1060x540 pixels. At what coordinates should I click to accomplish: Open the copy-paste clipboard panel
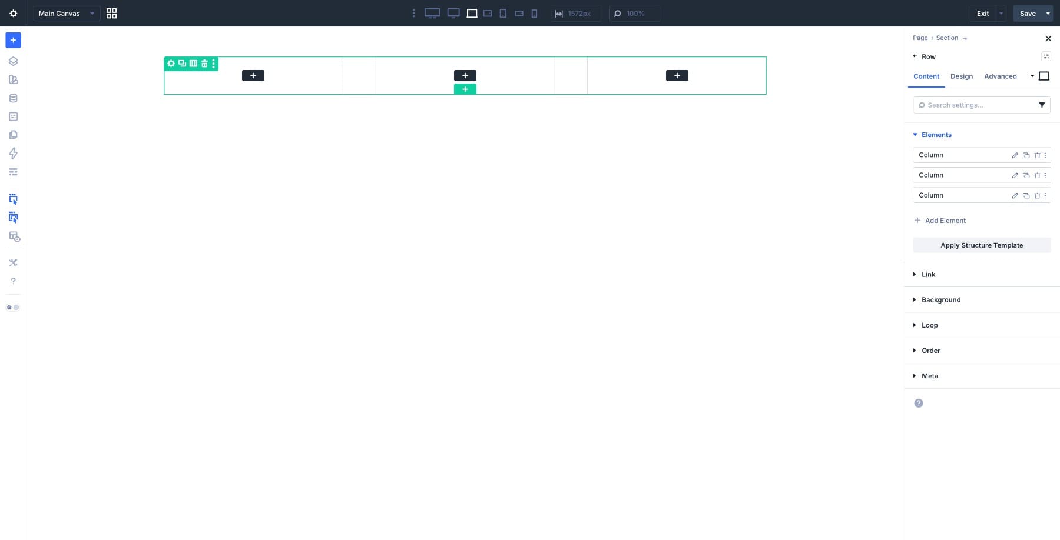click(x=13, y=135)
